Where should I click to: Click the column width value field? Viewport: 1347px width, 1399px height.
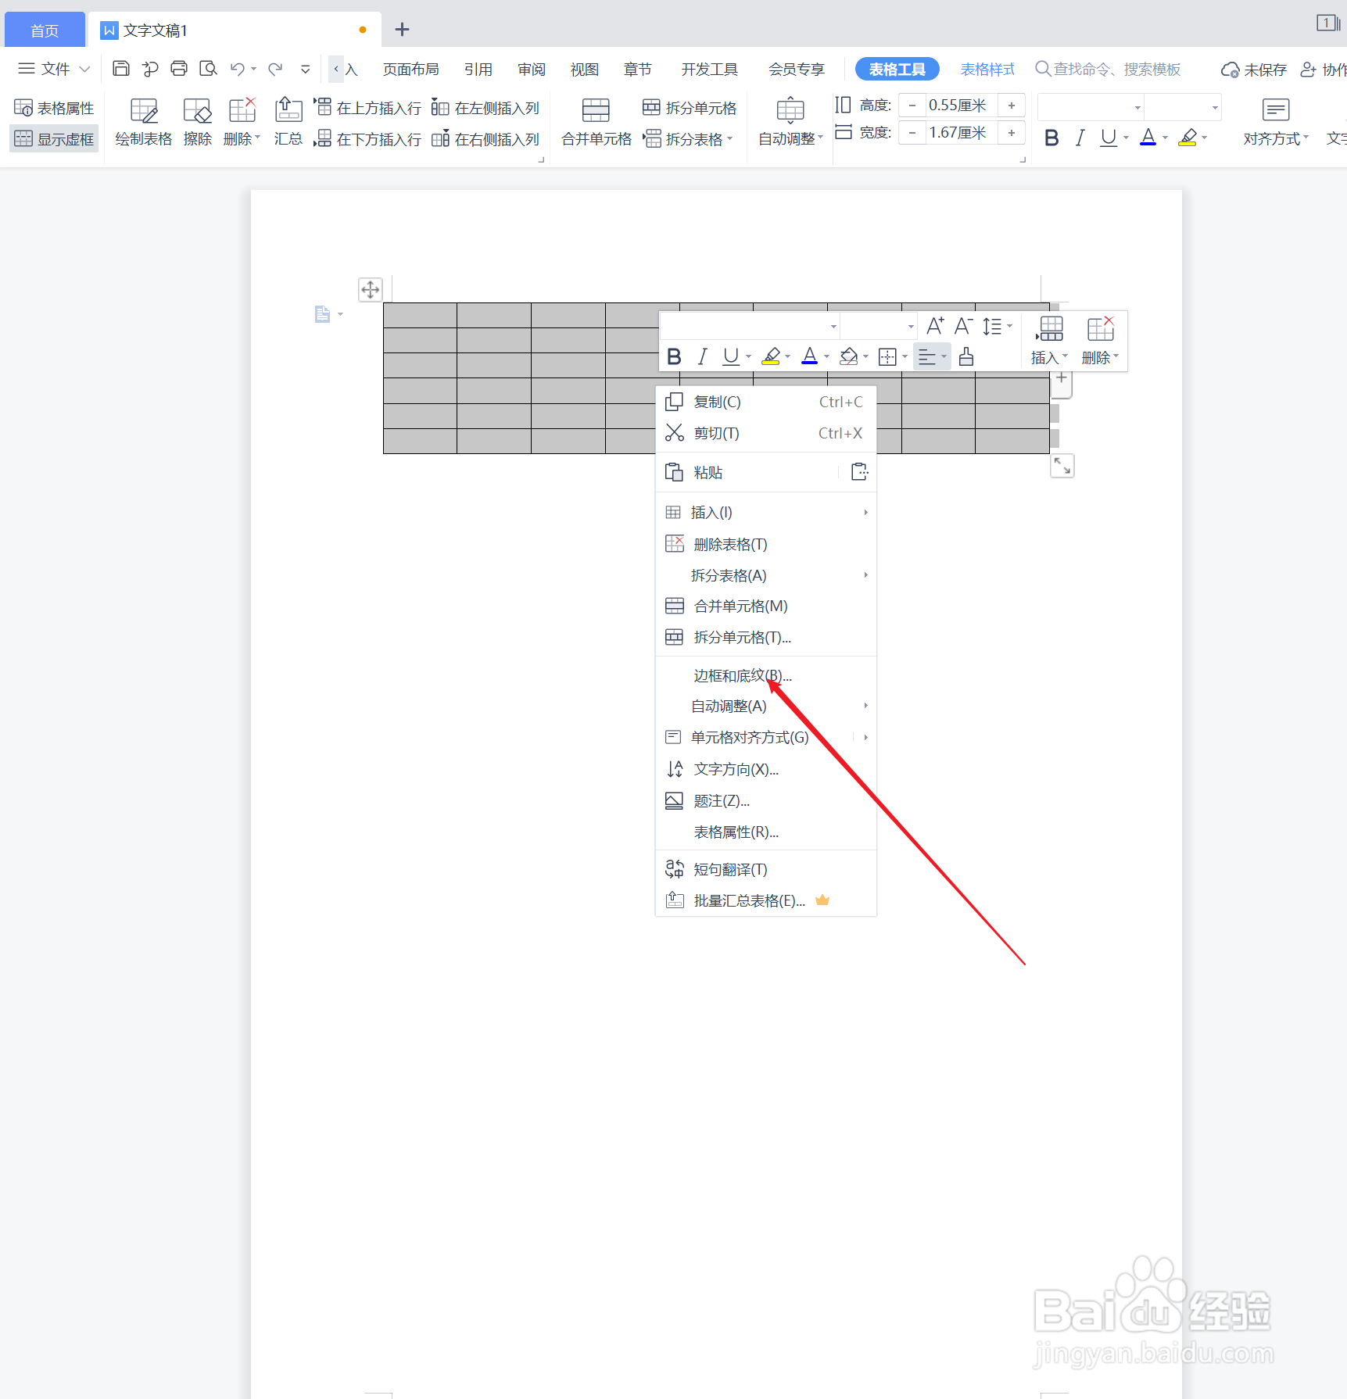961,133
